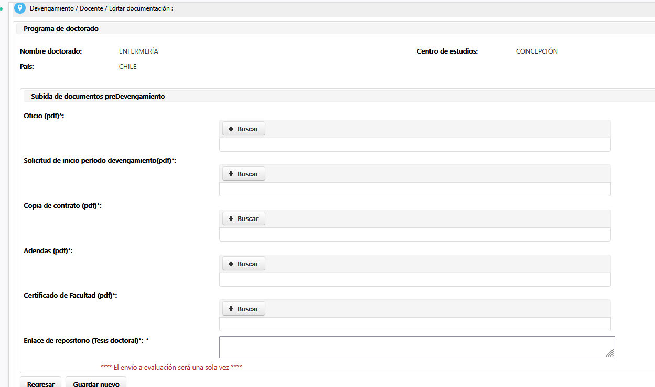Click the blue location pin icon in breadcrumb
The width and height of the screenshot is (655, 387).
click(x=20, y=8)
